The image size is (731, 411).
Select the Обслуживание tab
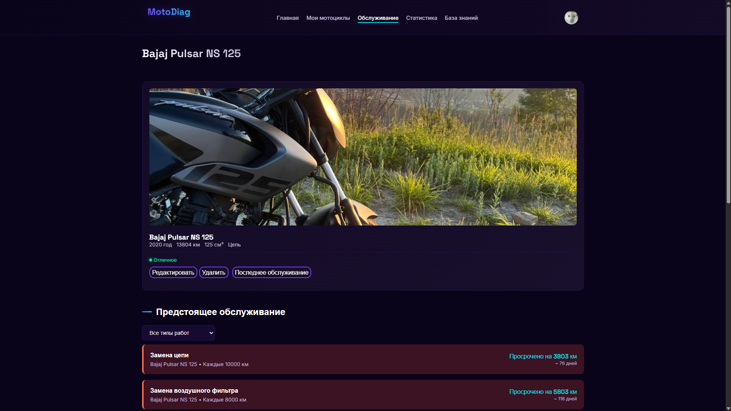tap(378, 18)
